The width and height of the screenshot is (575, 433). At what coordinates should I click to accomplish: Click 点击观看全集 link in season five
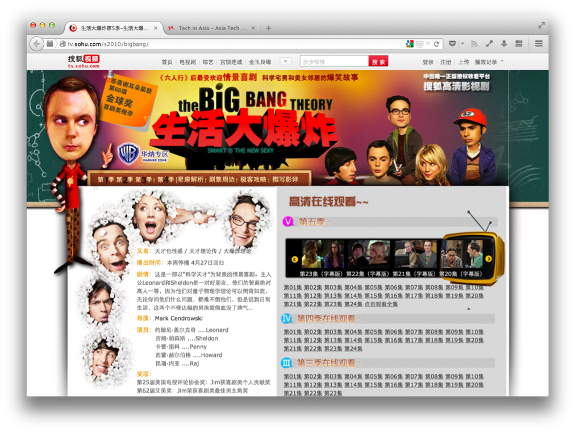[x=381, y=305]
